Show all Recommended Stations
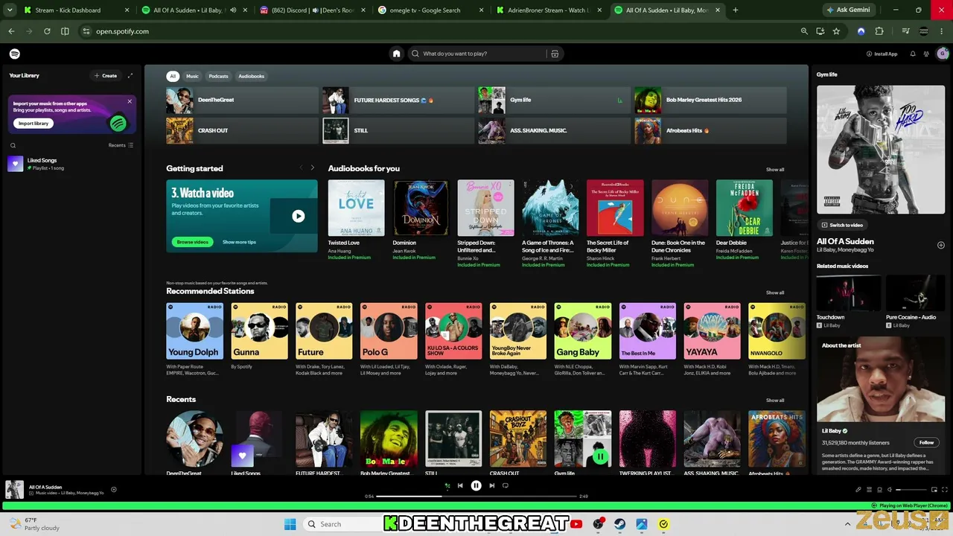This screenshot has width=953, height=536. click(775, 293)
